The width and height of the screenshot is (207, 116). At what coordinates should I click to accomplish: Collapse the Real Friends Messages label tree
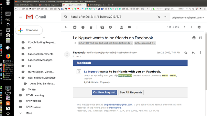click(19, 78)
